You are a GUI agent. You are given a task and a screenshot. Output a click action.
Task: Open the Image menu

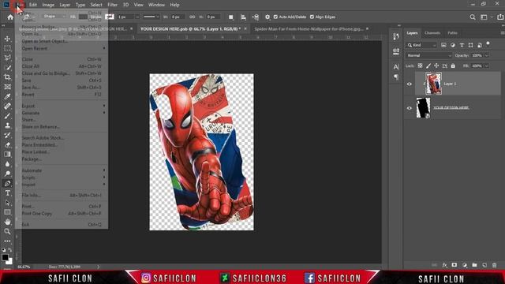click(x=48, y=5)
